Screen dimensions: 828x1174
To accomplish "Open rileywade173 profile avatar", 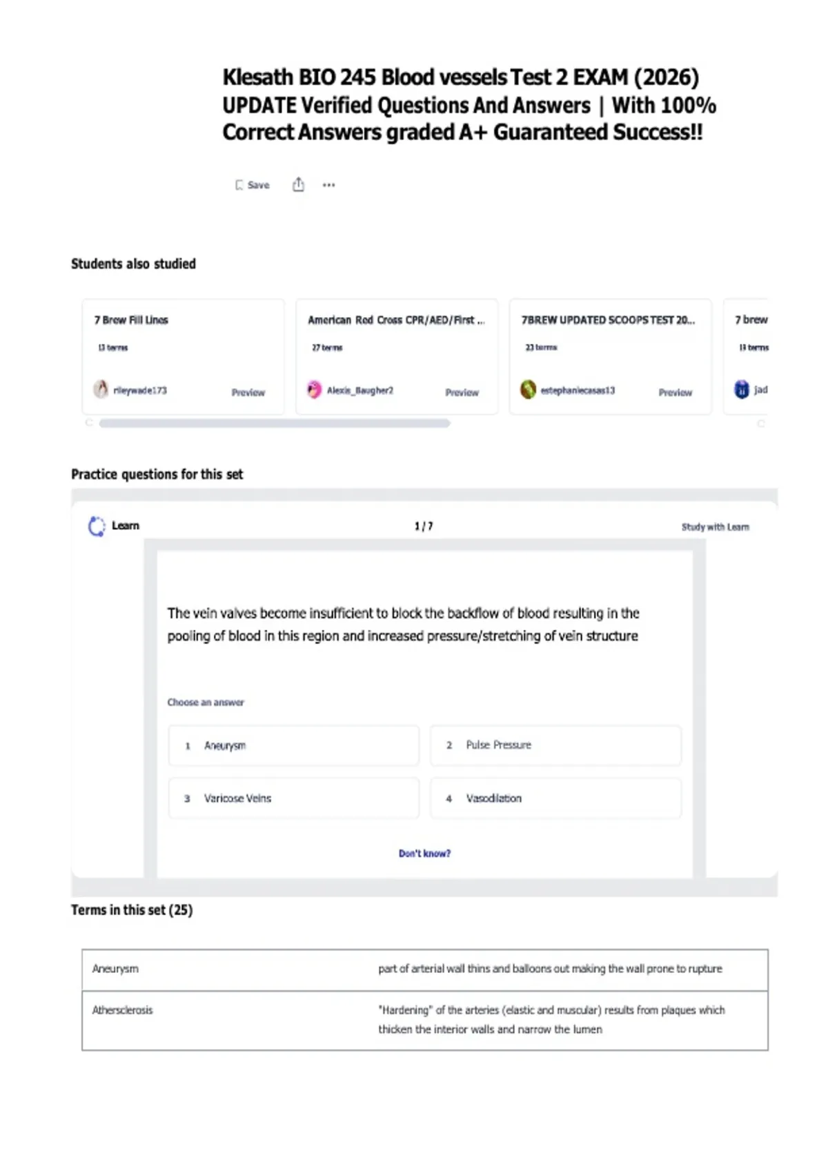I will 101,389.
